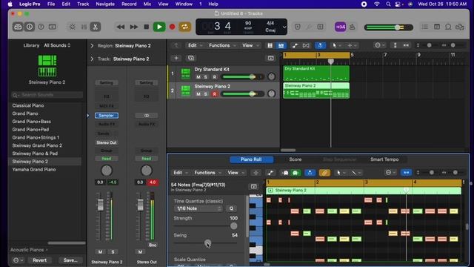Click the Bnc bounce button
The height and width of the screenshot is (267, 474).
click(x=153, y=245)
